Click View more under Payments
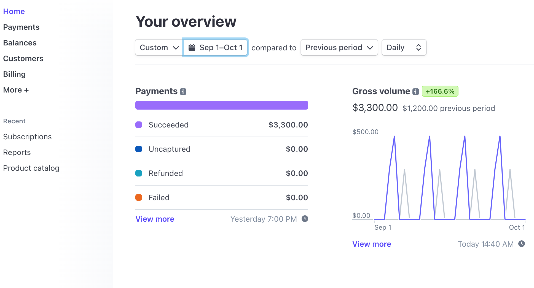Screen dimensions: 534x288 (155, 219)
